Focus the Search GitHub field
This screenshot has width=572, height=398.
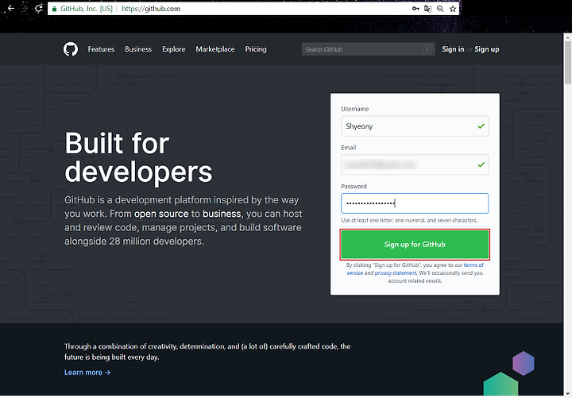coord(368,49)
